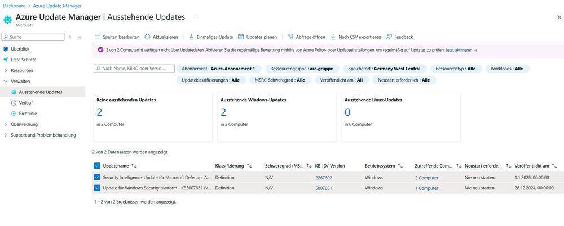Open the MSRC-Schweregrad filter pill
This screenshot has width=564, height=226.
tap(280, 80)
